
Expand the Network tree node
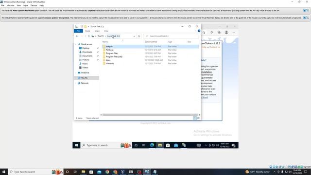pos(76,83)
